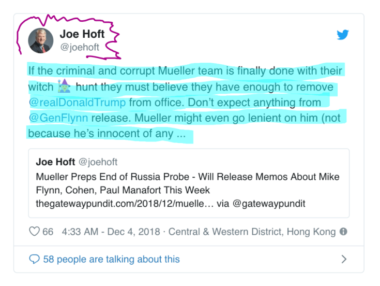Screen dimensions: 380x286
Task: View the 58 people are talking about this link
Action: [x=111, y=259]
